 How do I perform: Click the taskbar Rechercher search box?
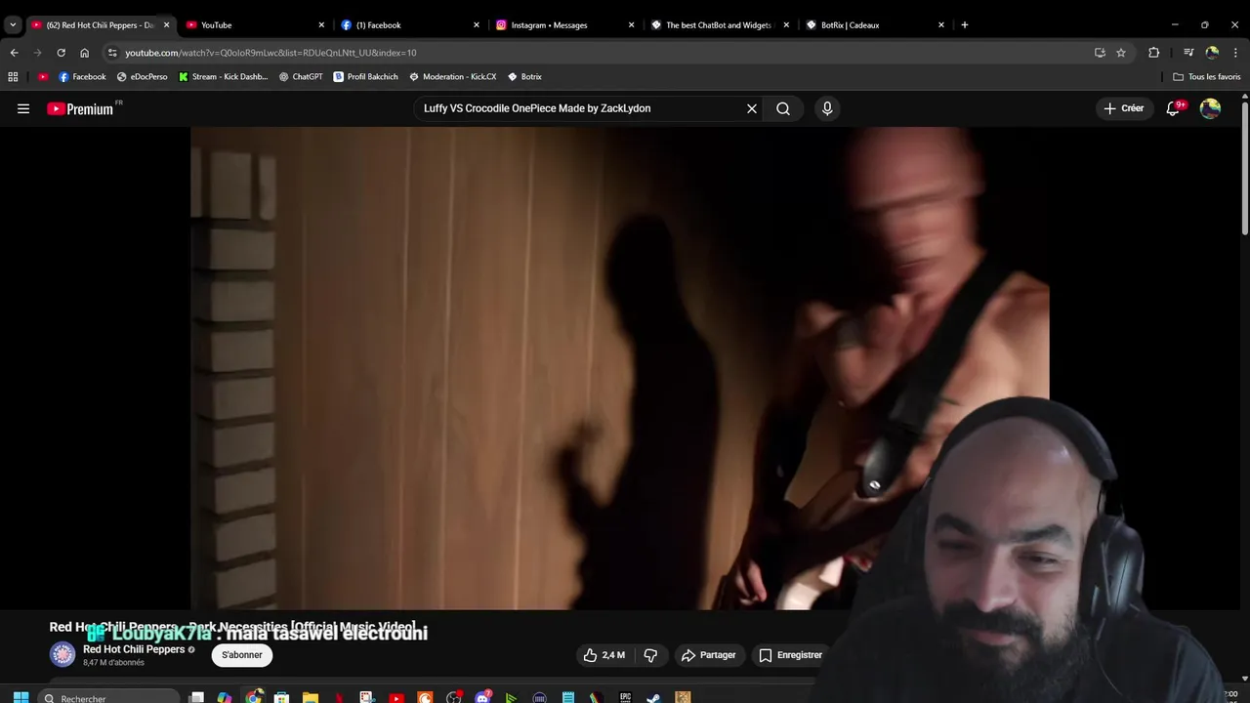point(109,697)
